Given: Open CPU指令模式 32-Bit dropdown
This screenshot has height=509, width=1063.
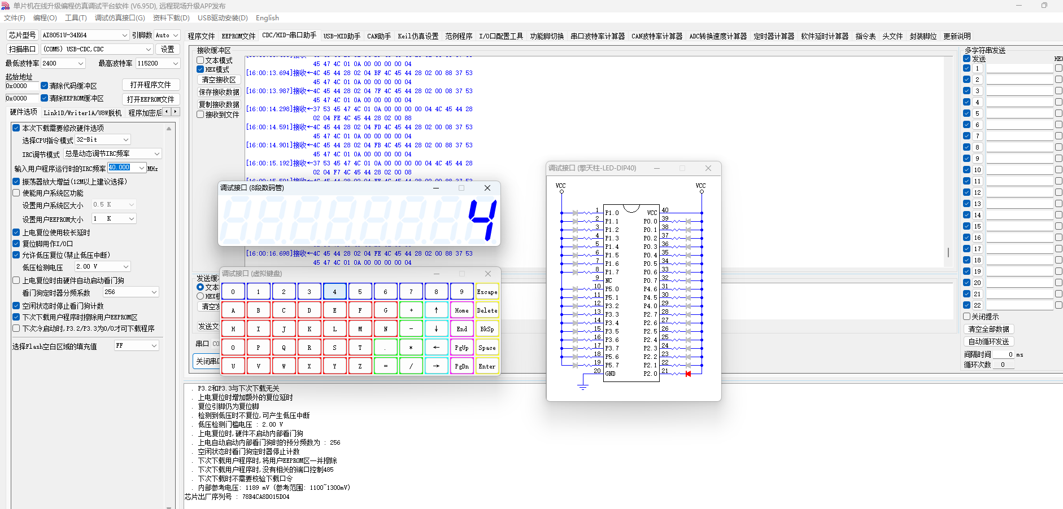Looking at the screenshot, I should tap(103, 139).
